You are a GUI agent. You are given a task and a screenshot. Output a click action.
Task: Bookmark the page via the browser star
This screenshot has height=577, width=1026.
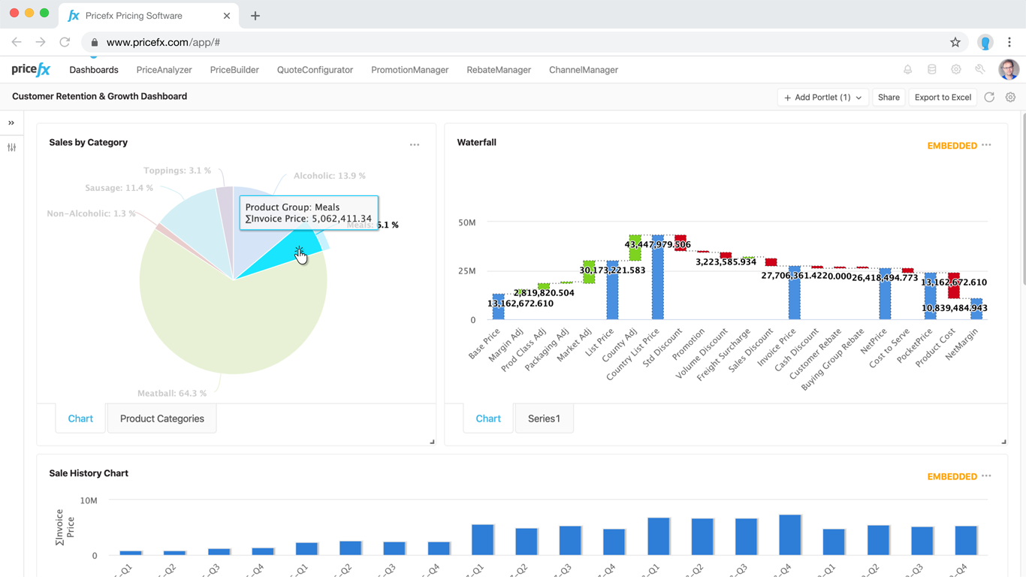click(955, 42)
